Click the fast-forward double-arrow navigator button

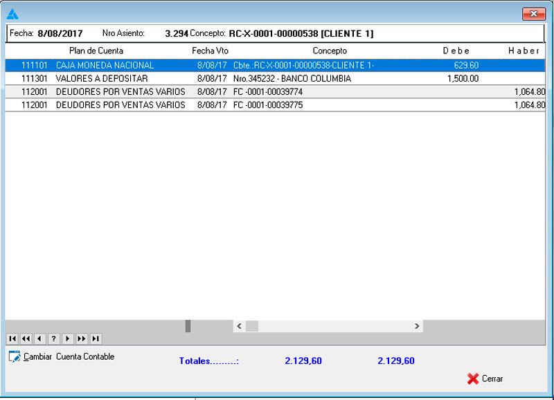pos(81,338)
